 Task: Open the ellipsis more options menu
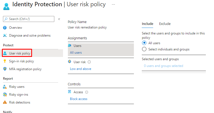tap(114, 5)
